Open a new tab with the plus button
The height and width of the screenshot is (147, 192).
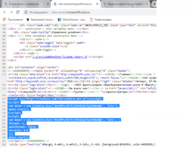[154, 4]
